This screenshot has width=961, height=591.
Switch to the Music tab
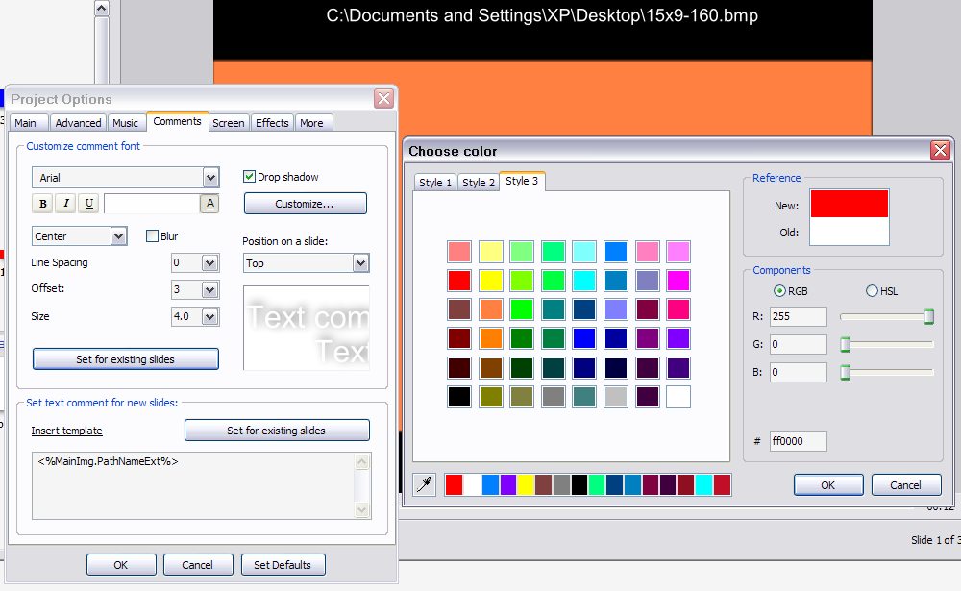pyautogui.click(x=125, y=123)
